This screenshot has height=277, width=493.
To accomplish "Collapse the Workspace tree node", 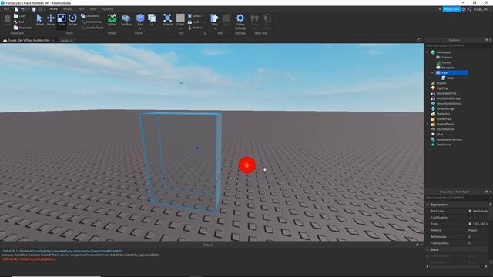I will tap(428, 52).
